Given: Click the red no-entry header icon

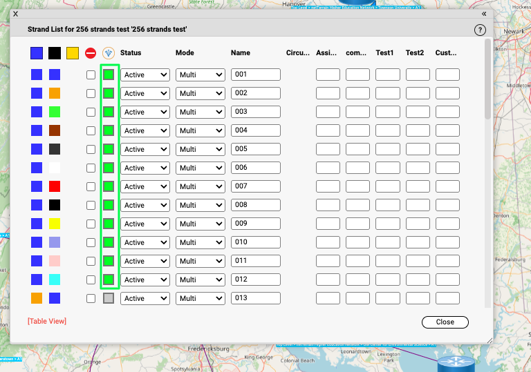Looking at the screenshot, I should (x=91, y=53).
